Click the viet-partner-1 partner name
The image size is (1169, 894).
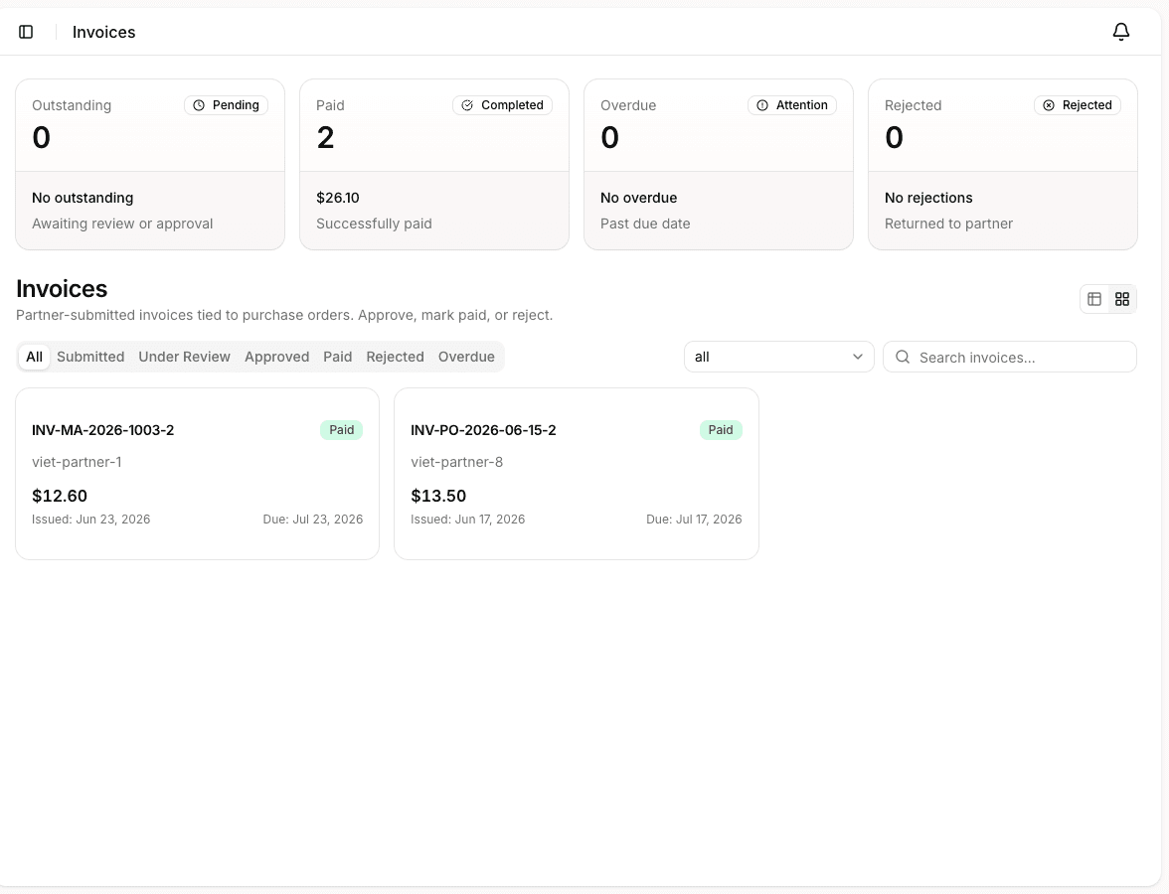pyautogui.click(x=77, y=462)
